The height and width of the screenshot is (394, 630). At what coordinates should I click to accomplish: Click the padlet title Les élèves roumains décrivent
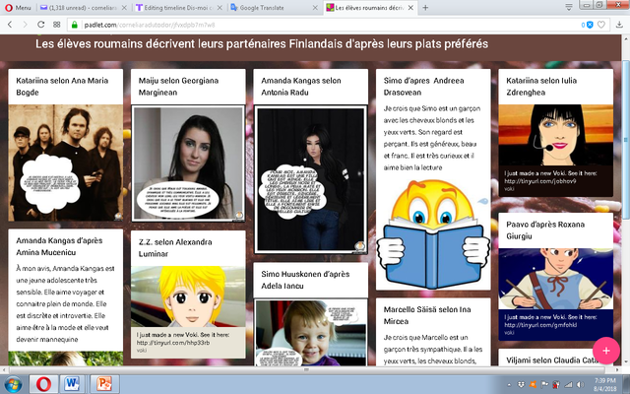(x=262, y=43)
